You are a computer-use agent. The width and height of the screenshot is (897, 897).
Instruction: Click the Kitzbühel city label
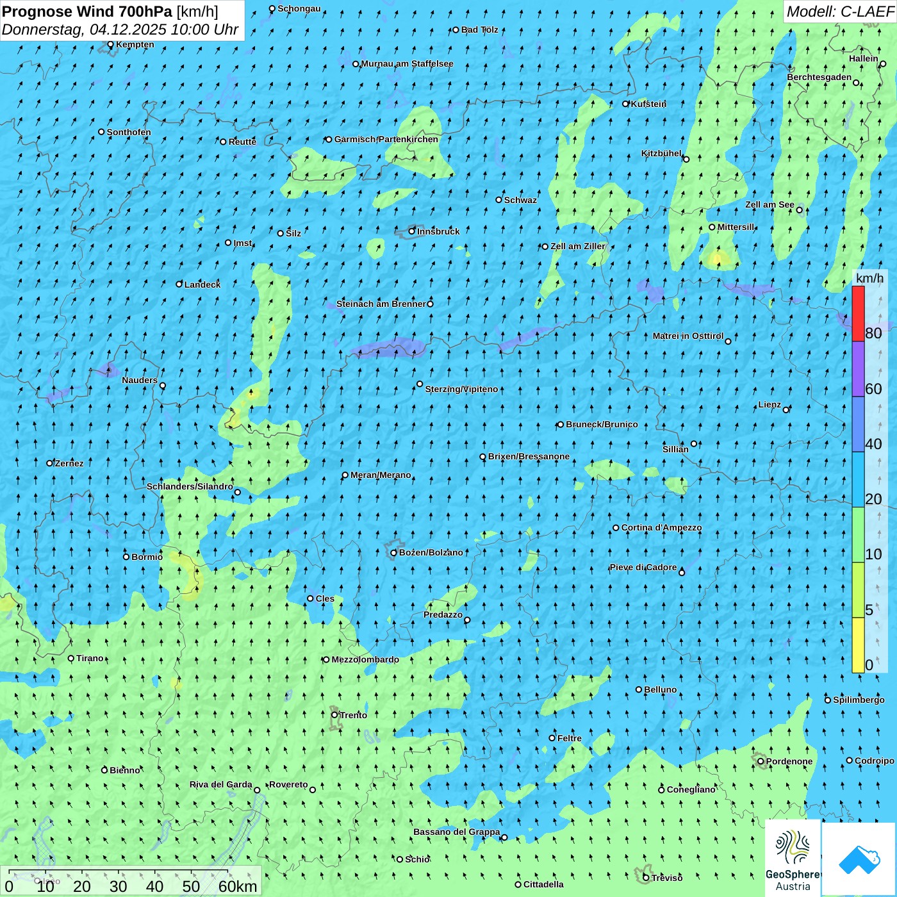661,154
